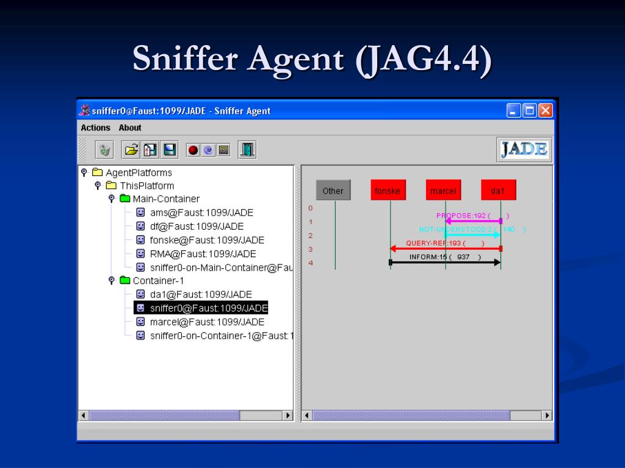Select the AgentPlatforms folder
Screen dimensions: 625x468
tap(132, 172)
